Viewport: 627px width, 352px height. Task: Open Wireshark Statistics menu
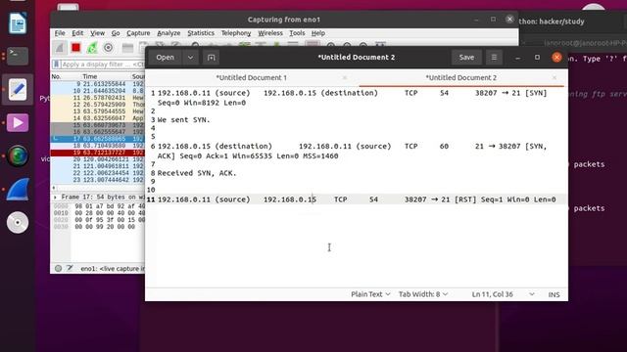click(x=201, y=33)
